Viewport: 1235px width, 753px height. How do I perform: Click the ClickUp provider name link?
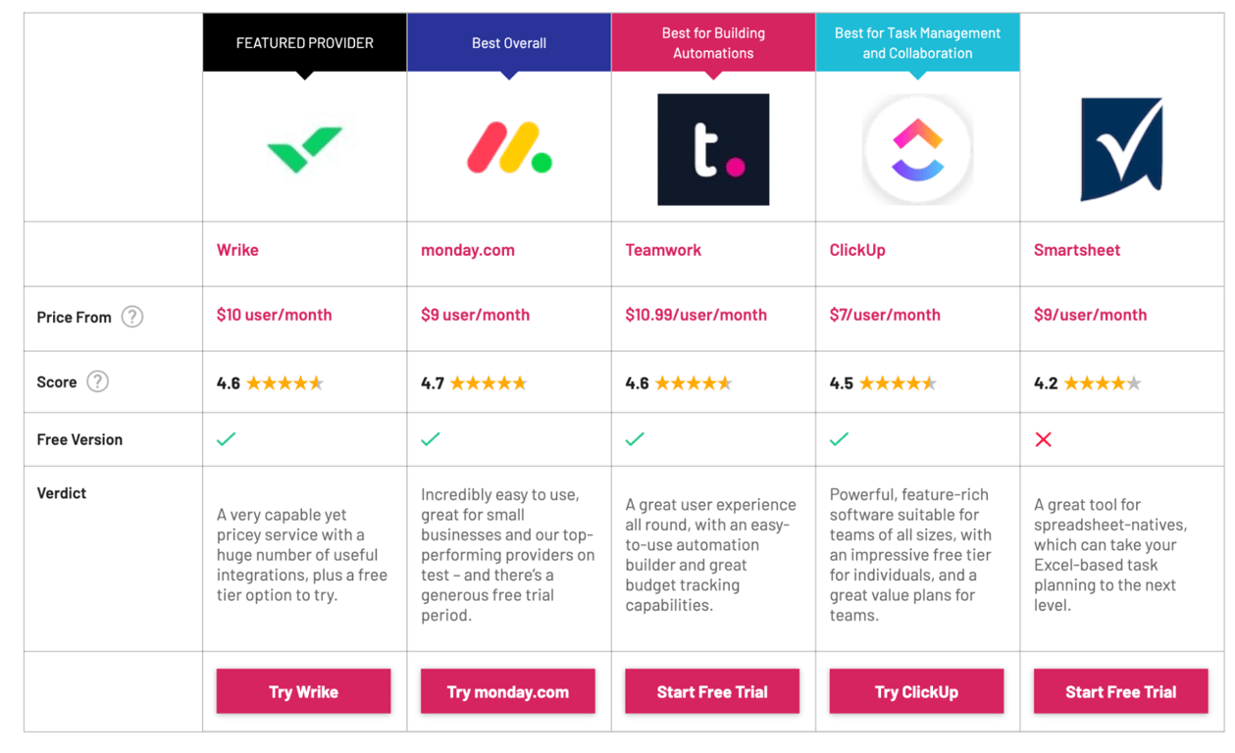857,250
